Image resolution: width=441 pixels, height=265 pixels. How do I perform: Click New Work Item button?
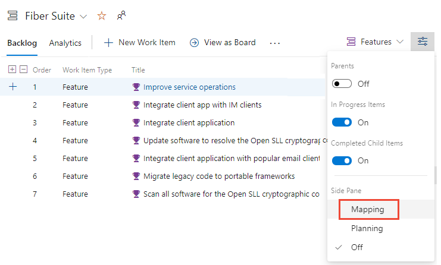tap(140, 43)
